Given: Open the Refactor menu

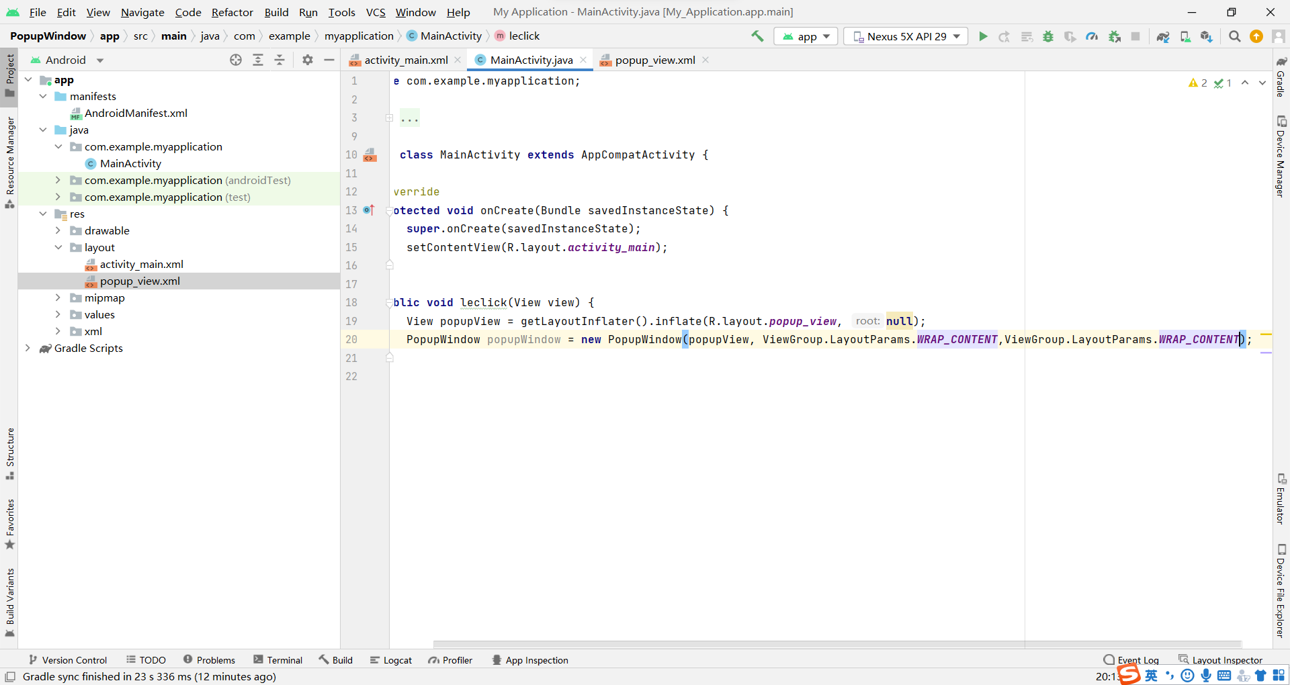Looking at the screenshot, I should (232, 11).
